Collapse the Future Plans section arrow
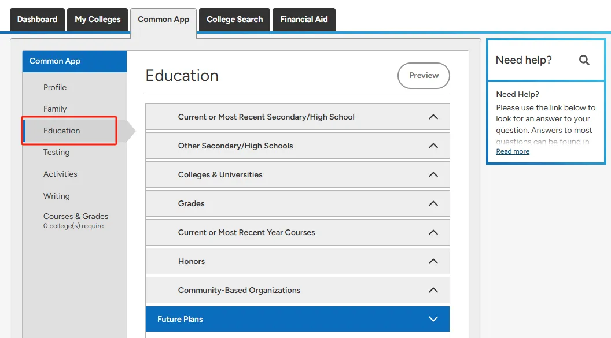Screen dimensions: 611x338 point(433,319)
